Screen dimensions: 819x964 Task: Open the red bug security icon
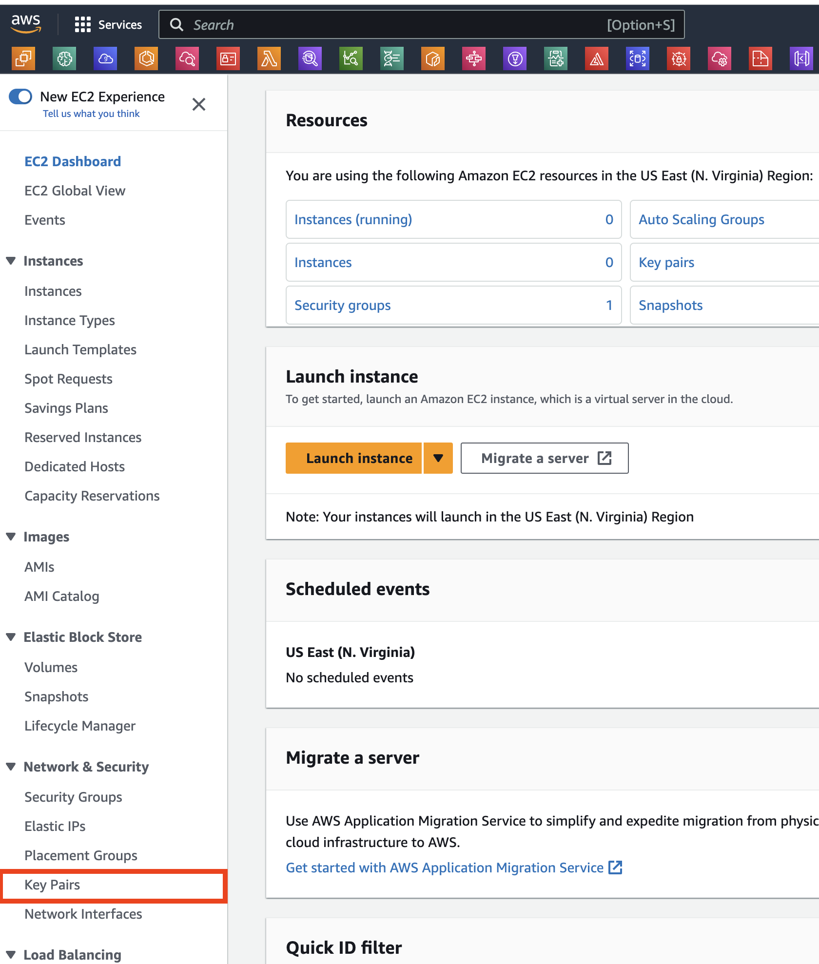tap(679, 59)
